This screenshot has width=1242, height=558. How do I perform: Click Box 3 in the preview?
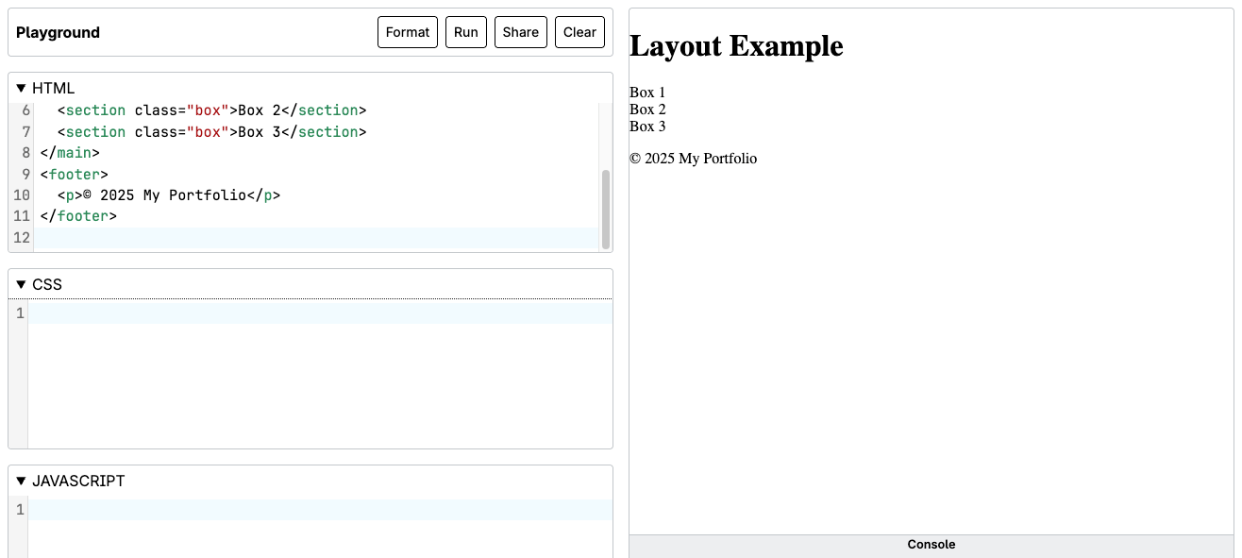click(647, 127)
